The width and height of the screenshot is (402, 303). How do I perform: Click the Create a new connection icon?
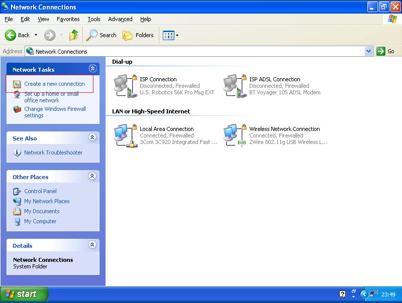tap(17, 84)
